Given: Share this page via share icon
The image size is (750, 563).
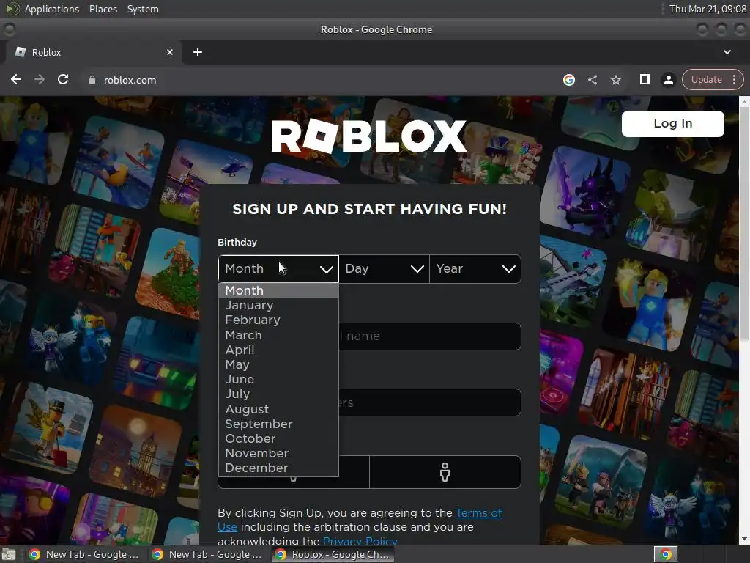Looking at the screenshot, I should [592, 80].
